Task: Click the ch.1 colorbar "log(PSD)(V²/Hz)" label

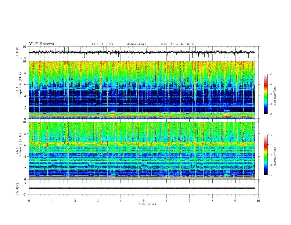Action: (x=275, y=96)
